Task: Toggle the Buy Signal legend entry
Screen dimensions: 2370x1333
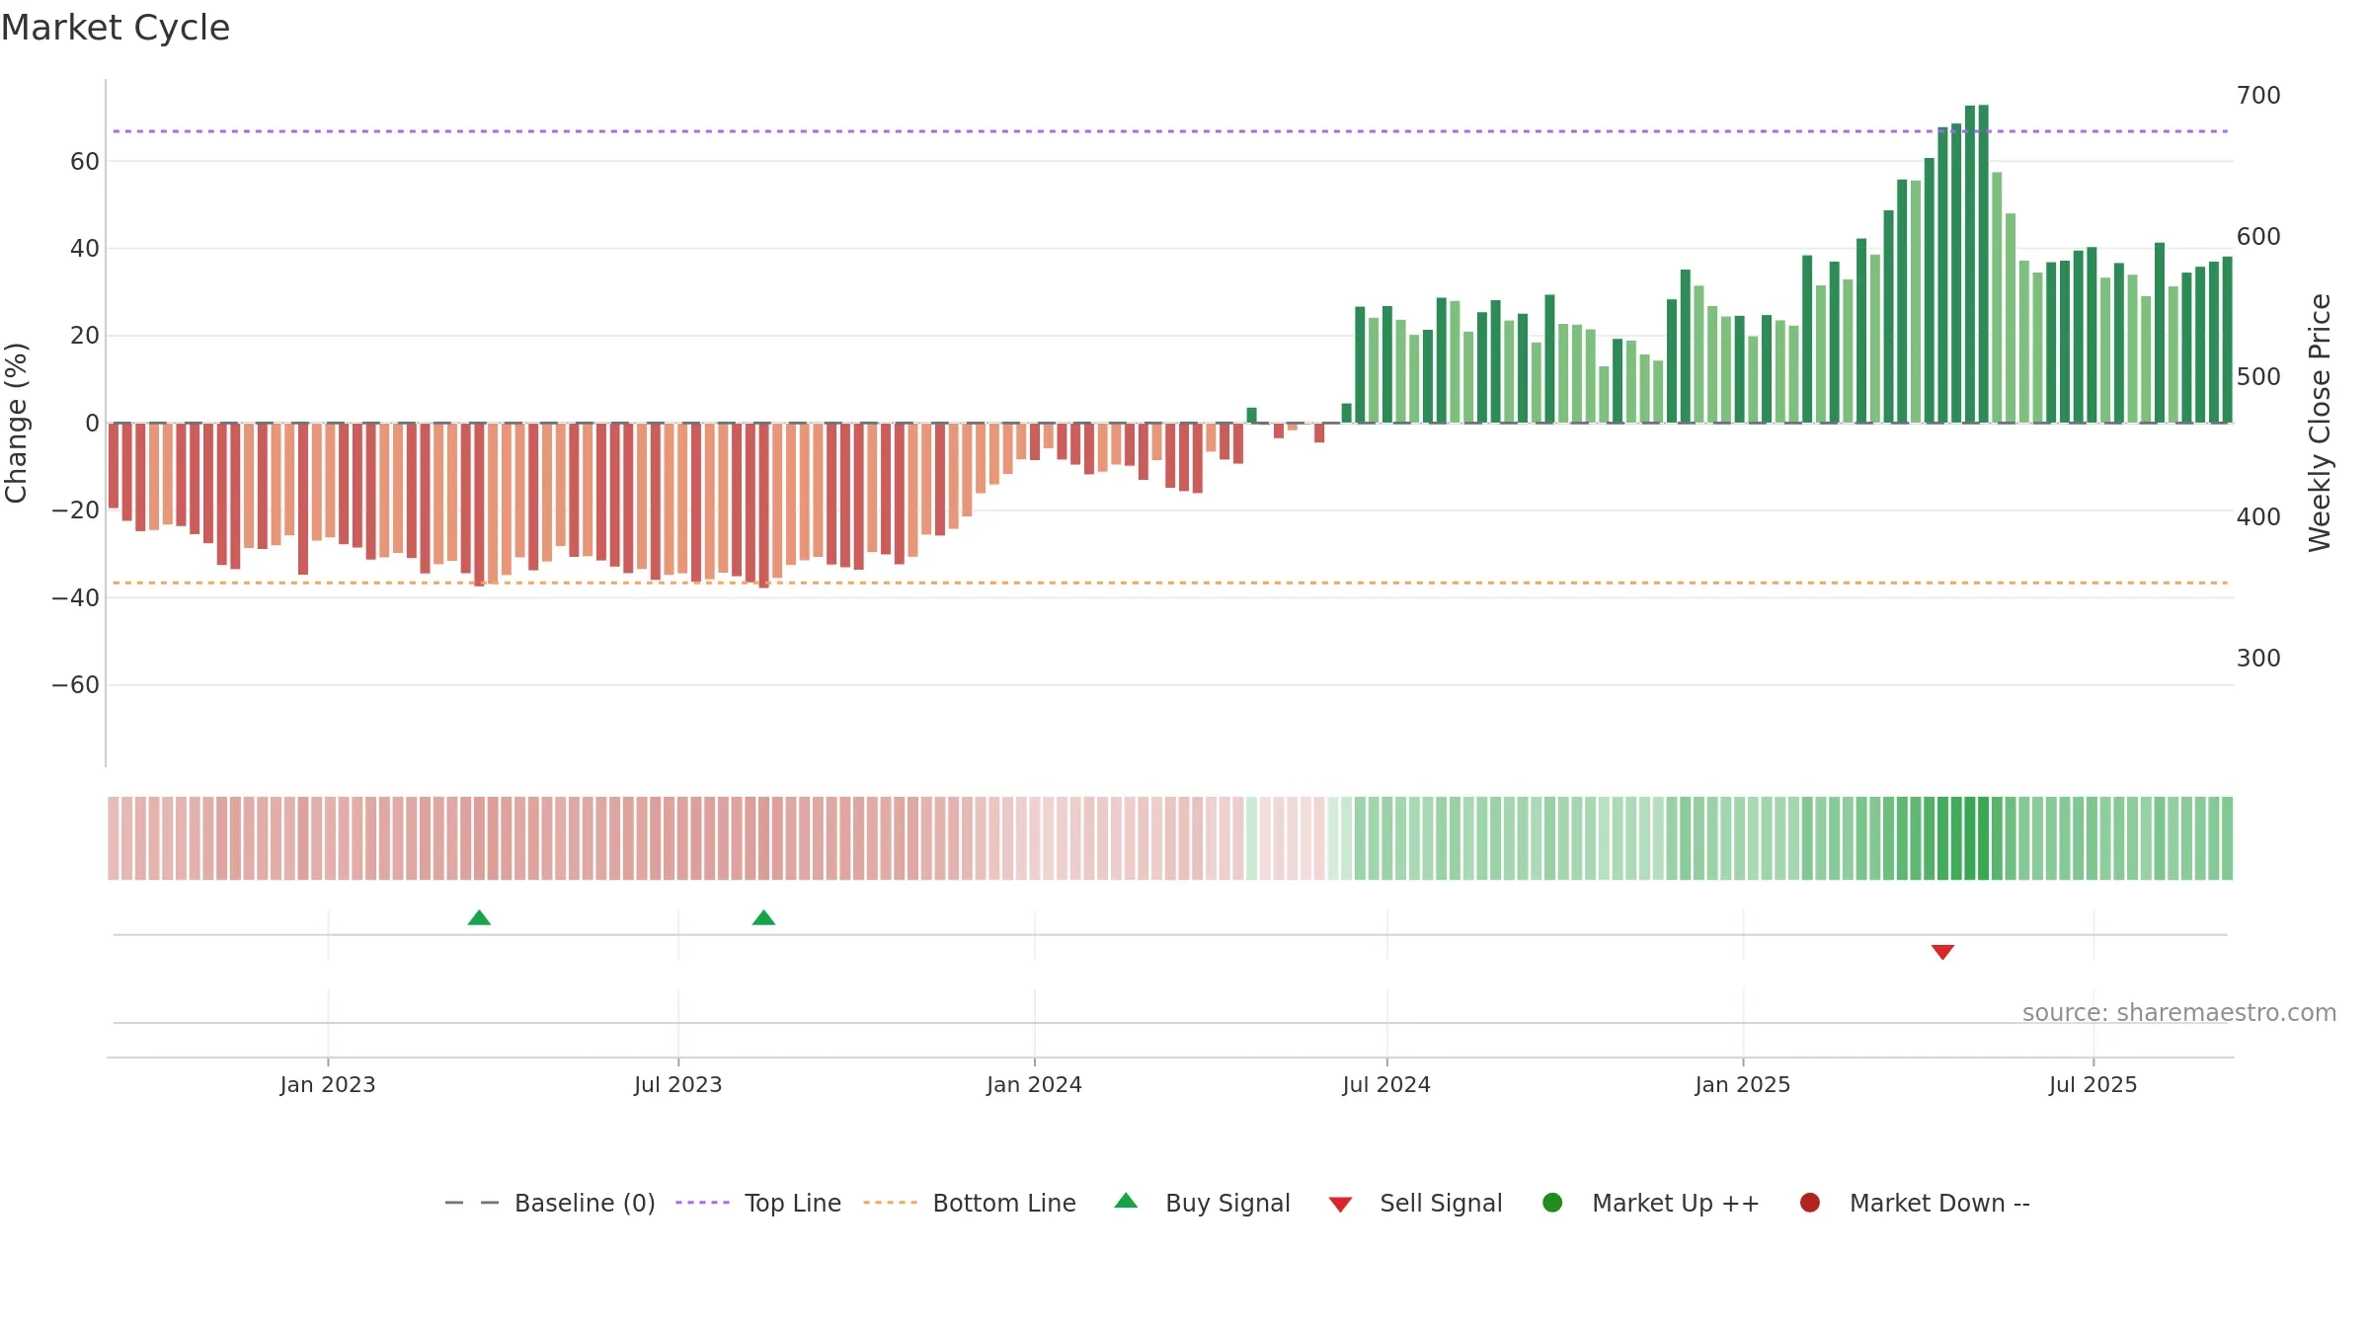Action: point(1202,1203)
